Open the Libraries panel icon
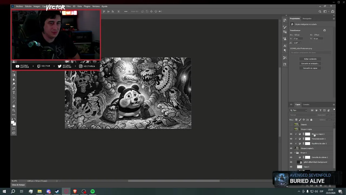346x195 pixels. click(x=285, y=64)
